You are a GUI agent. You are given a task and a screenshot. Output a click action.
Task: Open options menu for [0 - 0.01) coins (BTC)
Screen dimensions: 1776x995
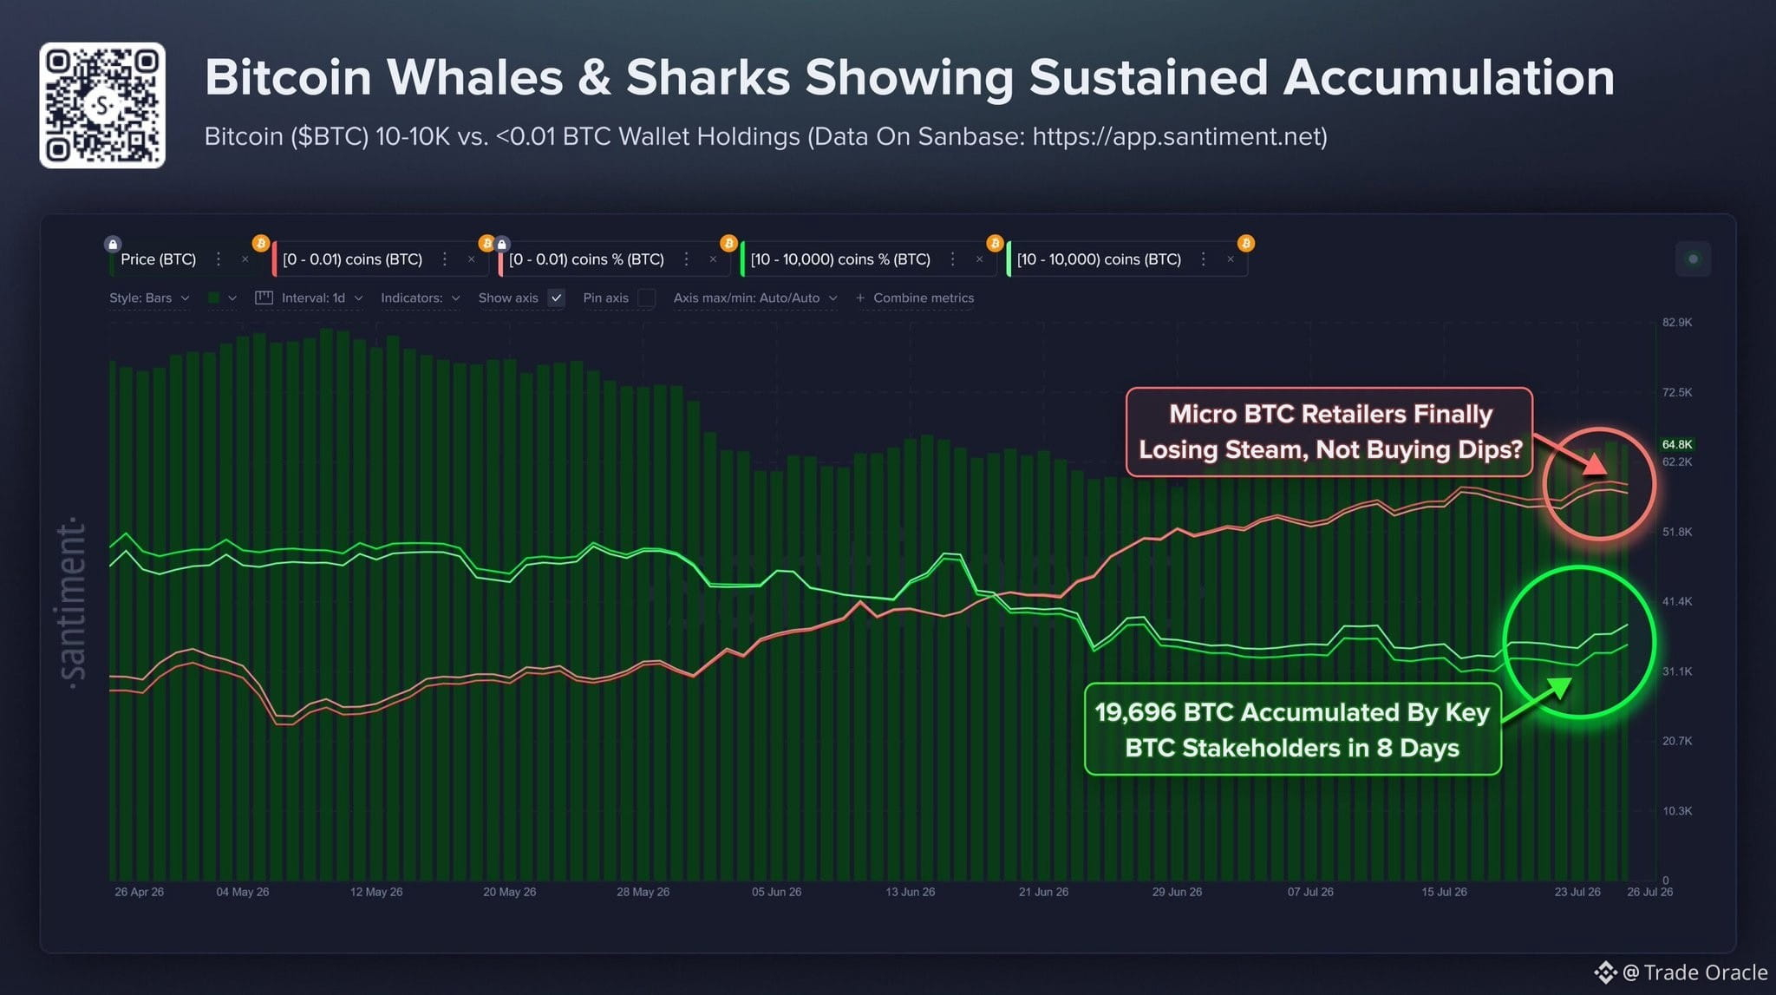[445, 259]
